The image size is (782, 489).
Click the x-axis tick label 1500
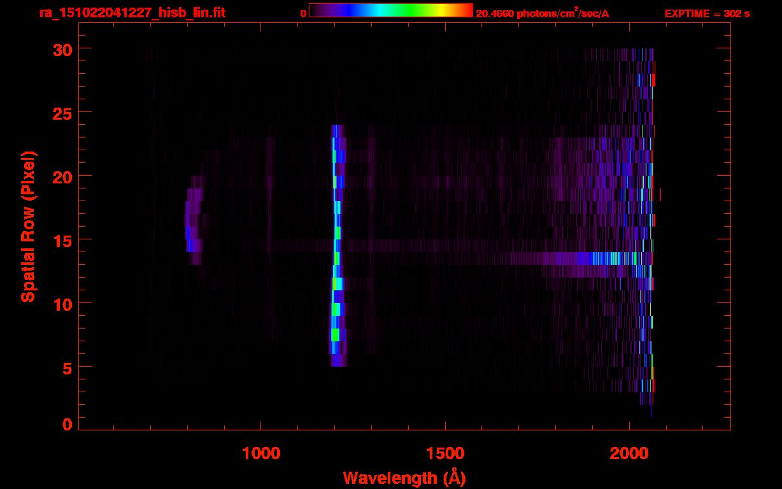[445, 453]
